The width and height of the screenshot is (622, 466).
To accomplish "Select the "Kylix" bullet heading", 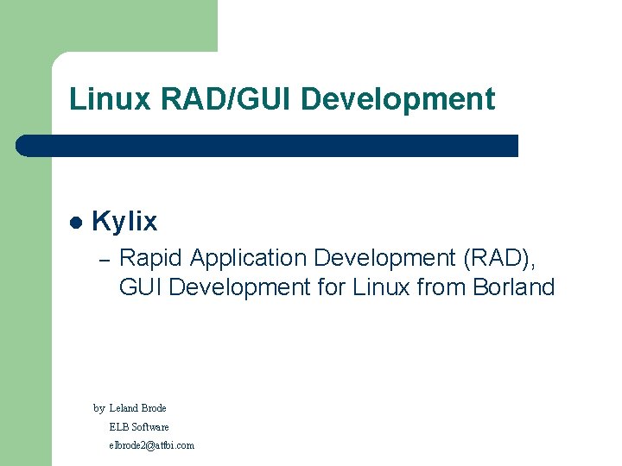I will (124, 221).
